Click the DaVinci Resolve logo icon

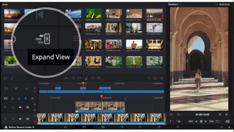(6, 127)
